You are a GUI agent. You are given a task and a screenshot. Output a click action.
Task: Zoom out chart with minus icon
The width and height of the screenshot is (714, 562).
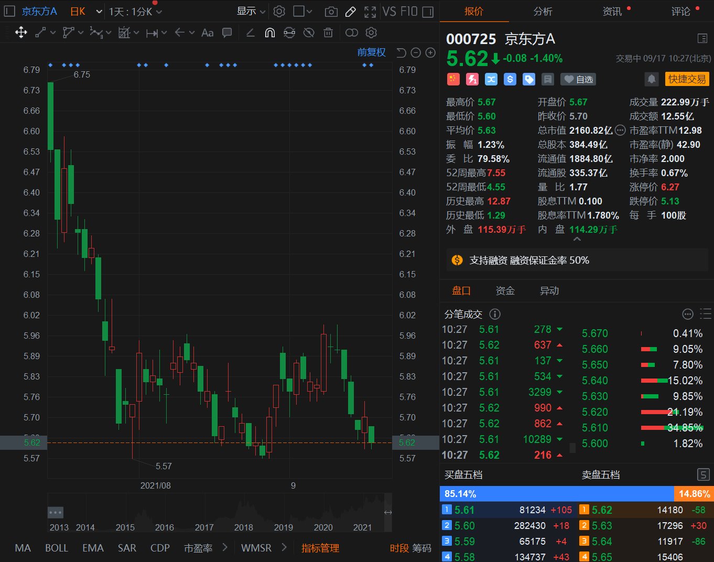pyautogui.click(x=416, y=52)
